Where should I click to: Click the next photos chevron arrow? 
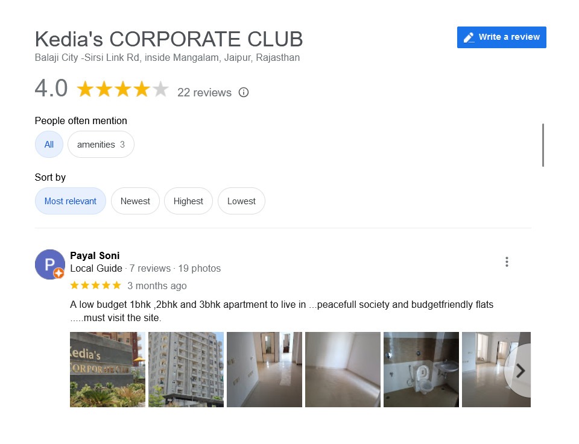click(520, 371)
